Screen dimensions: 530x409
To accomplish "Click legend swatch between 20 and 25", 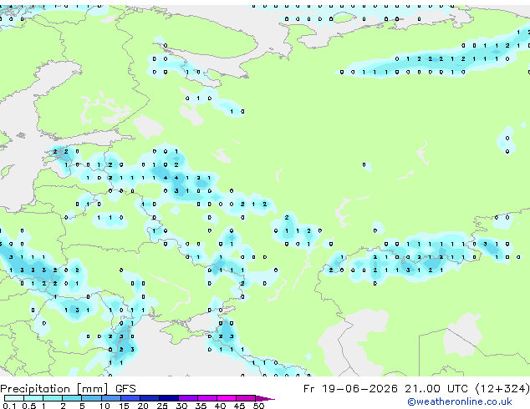I will click(x=150, y=398).
